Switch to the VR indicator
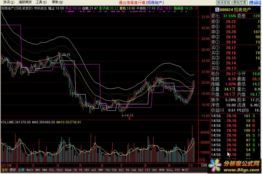 pos(80,170)
